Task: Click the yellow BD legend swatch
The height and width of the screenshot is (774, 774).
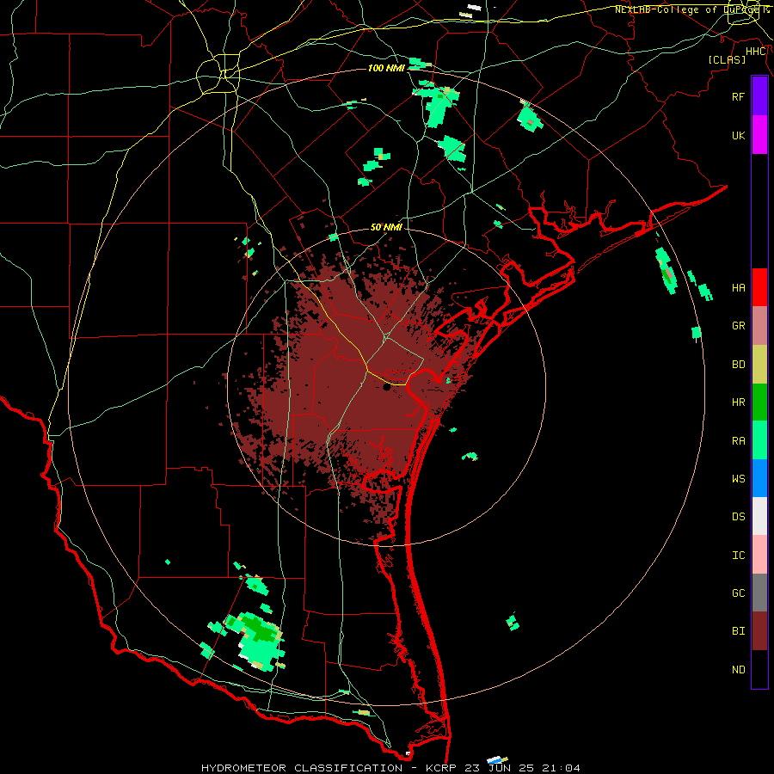Action: (x=759, y=365)
